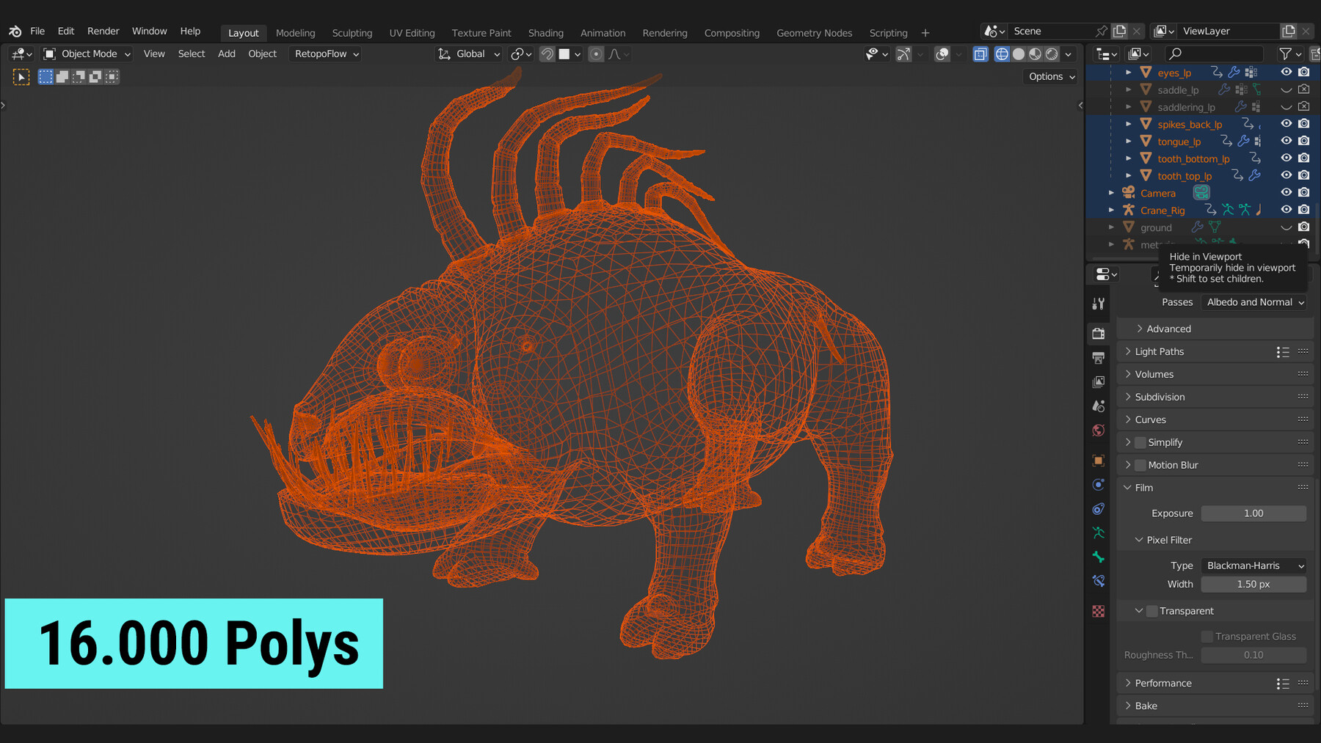Screen dimensions: 1321x743
Task: Change the Pixel Filter Type from Blackman-Harris
Action: point(1253,565)
